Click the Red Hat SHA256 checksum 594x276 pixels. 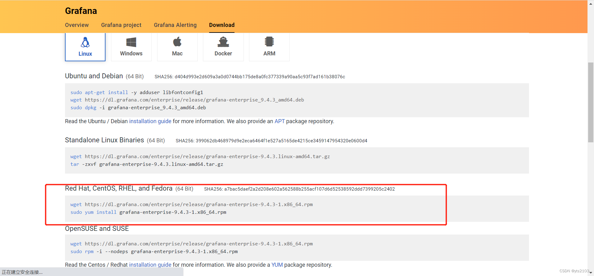[299, 189]
